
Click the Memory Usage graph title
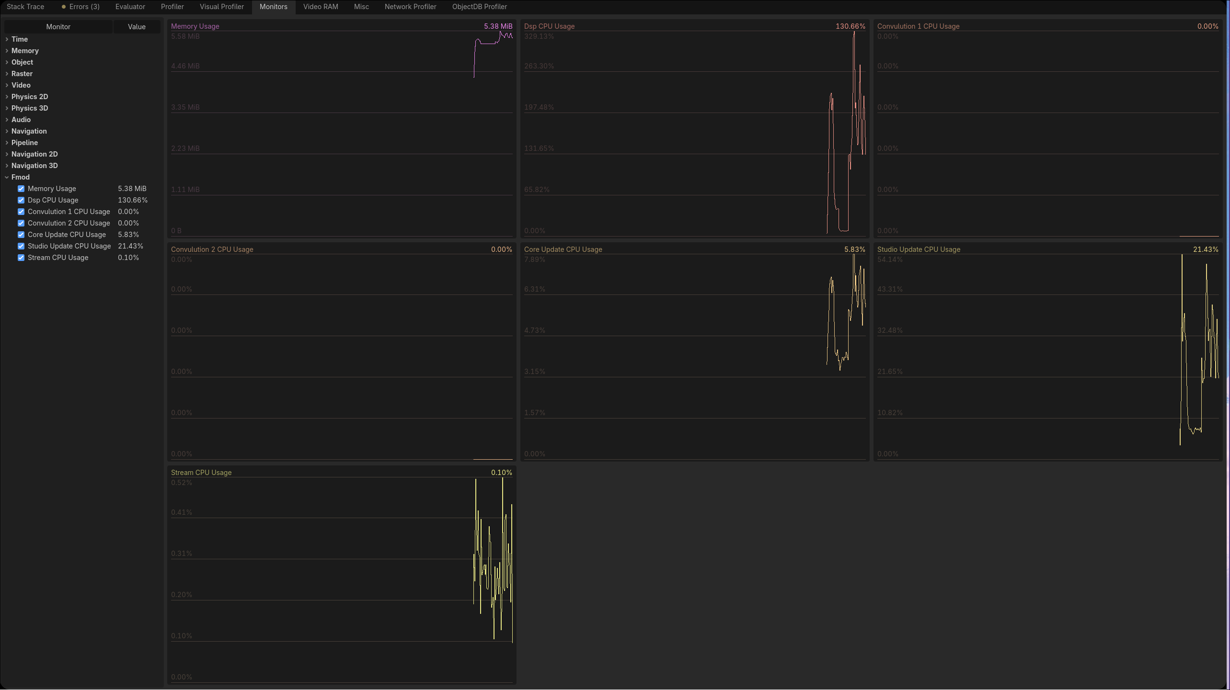pyautogui.click(x=195, y=26)
